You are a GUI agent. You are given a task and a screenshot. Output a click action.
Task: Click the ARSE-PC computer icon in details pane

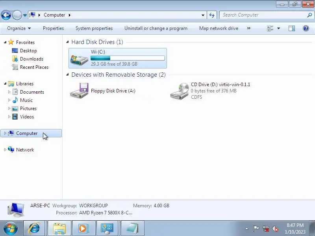(x=16, y=210)
